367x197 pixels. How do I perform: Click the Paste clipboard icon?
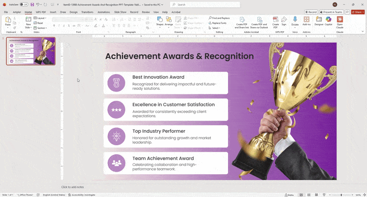[8, 20]
